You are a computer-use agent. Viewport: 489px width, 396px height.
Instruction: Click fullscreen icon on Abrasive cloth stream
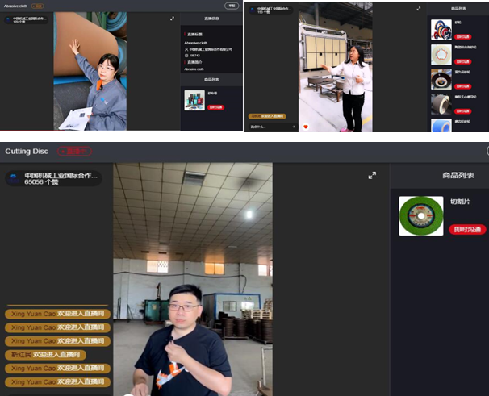172,19
